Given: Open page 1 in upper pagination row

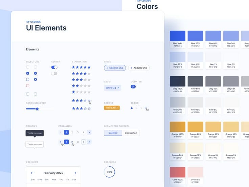Looking at the screenshot, I should tap(66, 132).
